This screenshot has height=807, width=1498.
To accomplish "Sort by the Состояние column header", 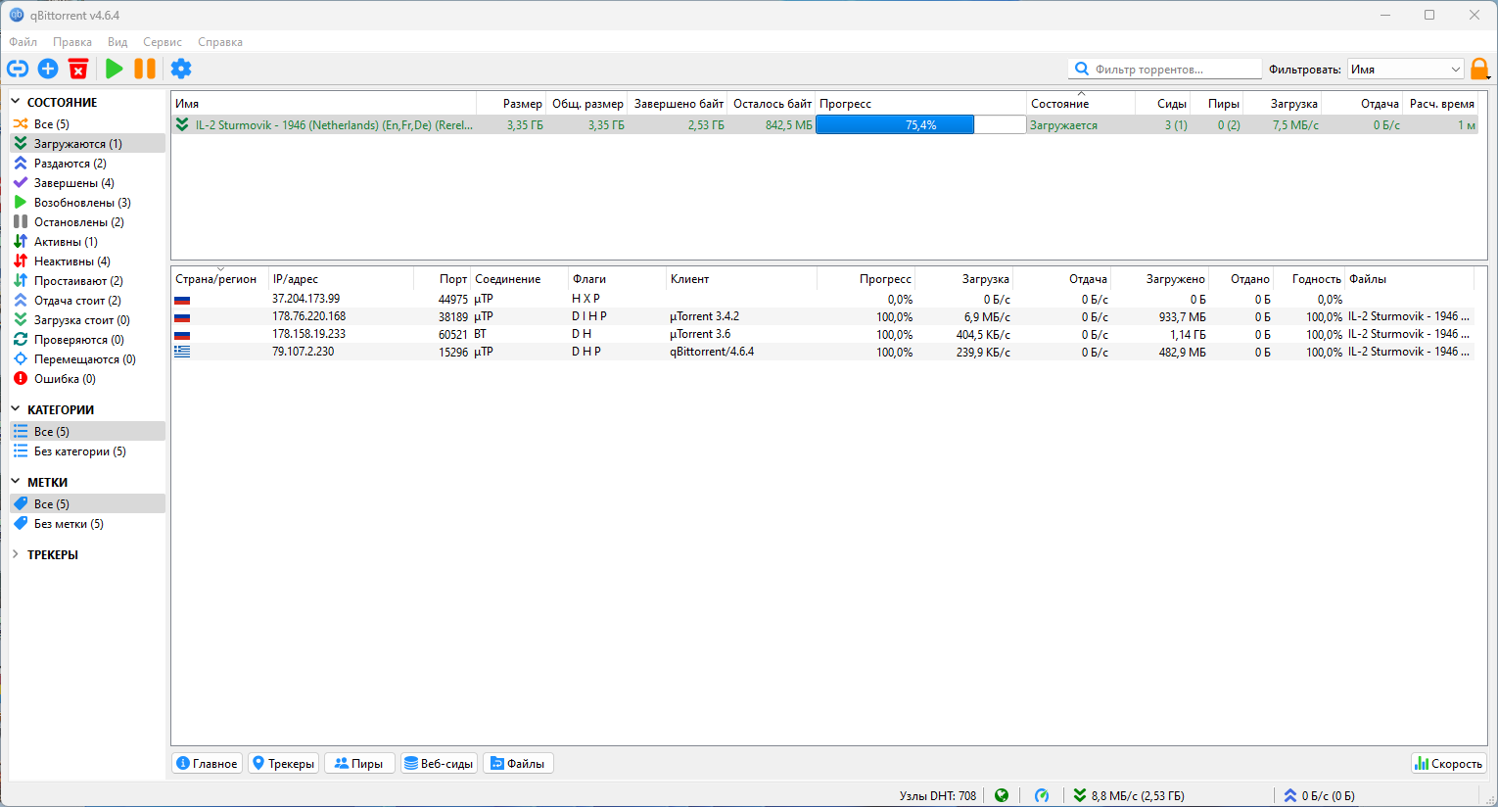I will pos(1081,103).
